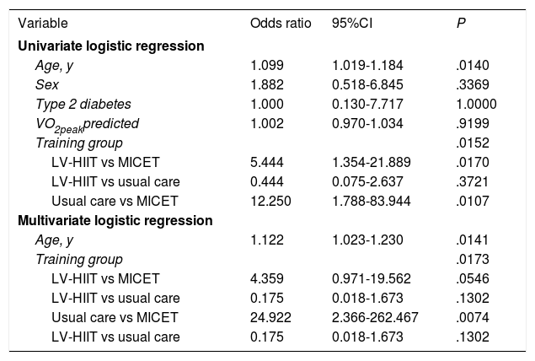Select the VO2peak predicted row label

point(87,124)
